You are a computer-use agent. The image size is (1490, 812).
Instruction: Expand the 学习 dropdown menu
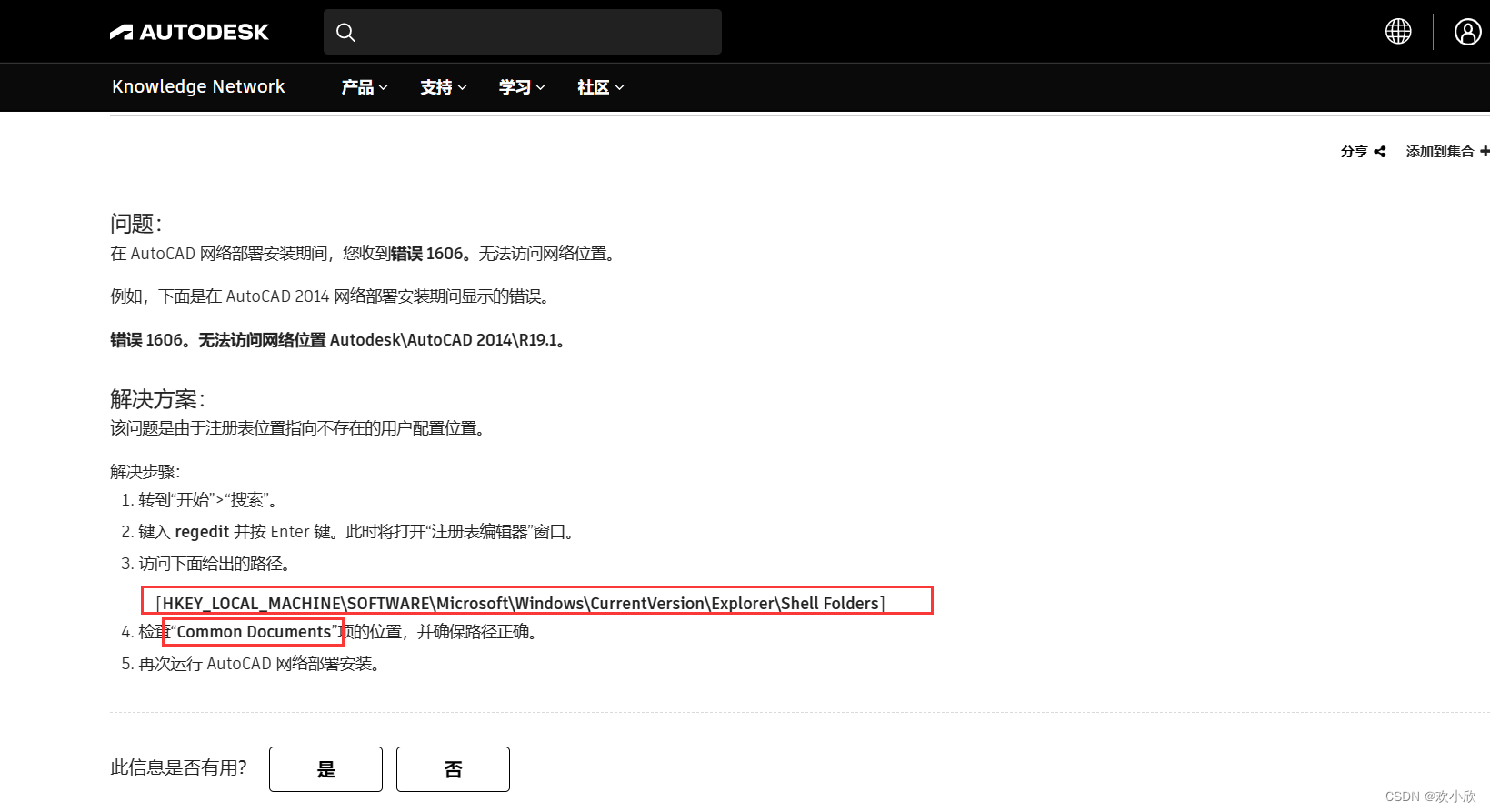coord(521,87)
